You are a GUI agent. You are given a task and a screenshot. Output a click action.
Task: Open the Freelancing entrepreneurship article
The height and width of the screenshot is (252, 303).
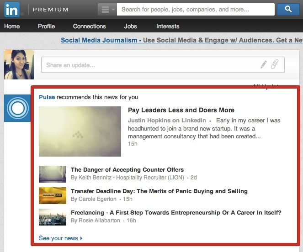tap(176, 212)
